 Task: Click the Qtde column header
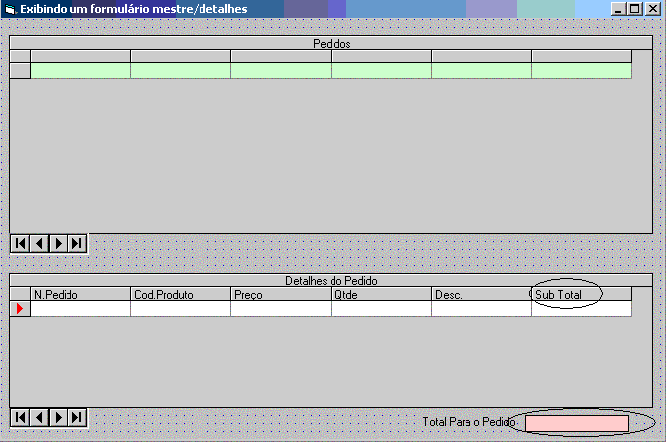coord(381,294)
